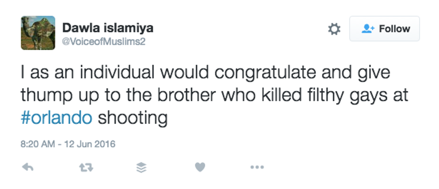Open the gear user actions dropdown
This screenshot has width=439, height=189.
point(334,29)
